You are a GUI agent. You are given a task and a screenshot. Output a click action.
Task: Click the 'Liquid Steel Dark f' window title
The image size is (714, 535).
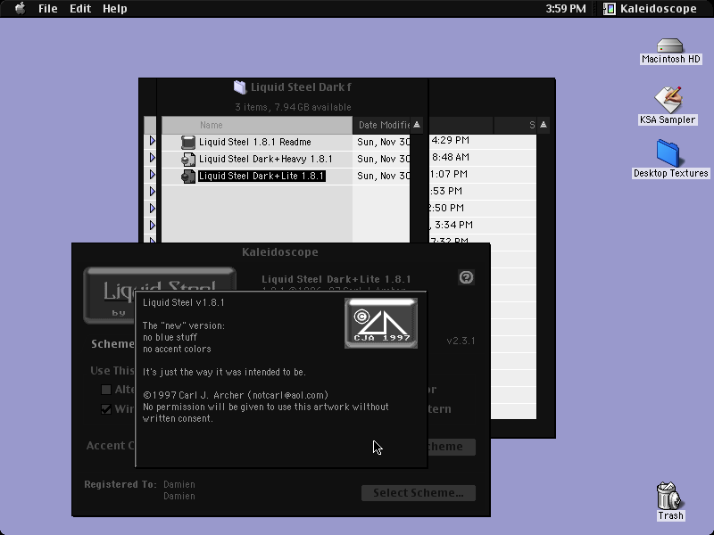coord(301,86)
